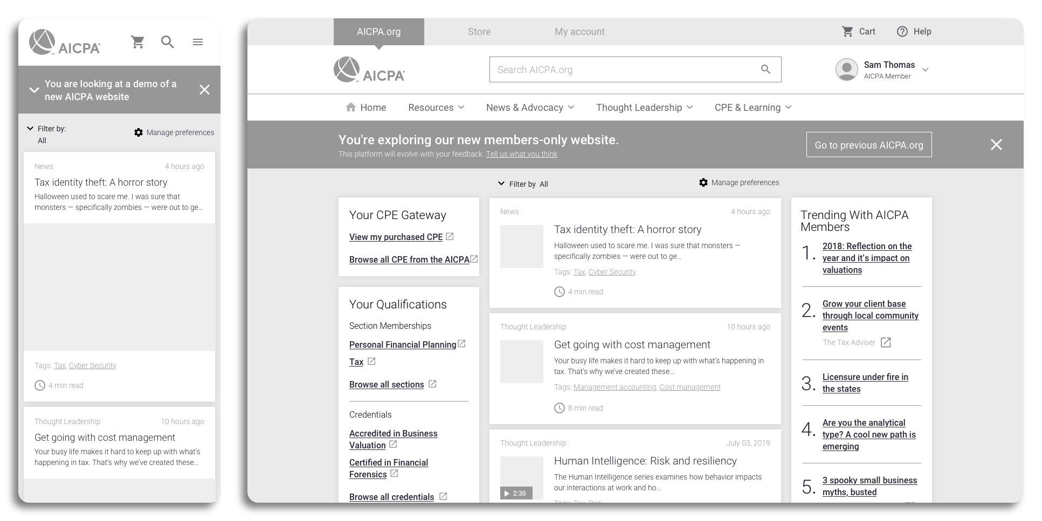Viewport: 1042px width, 521px height.
Task: Click external icon beside 'Browse all sections'
Action: pos(432,384)
